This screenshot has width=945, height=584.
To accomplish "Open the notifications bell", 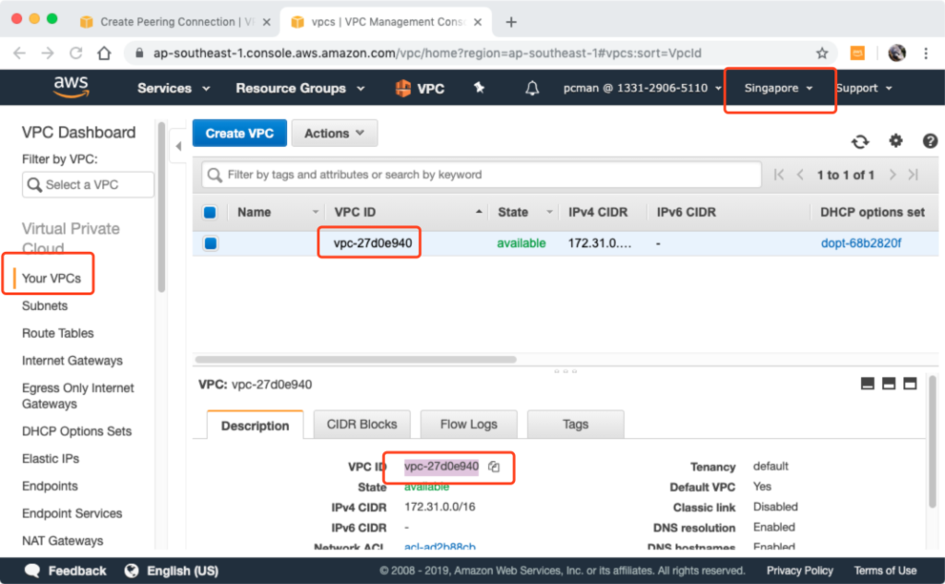I will coord(532,88).
